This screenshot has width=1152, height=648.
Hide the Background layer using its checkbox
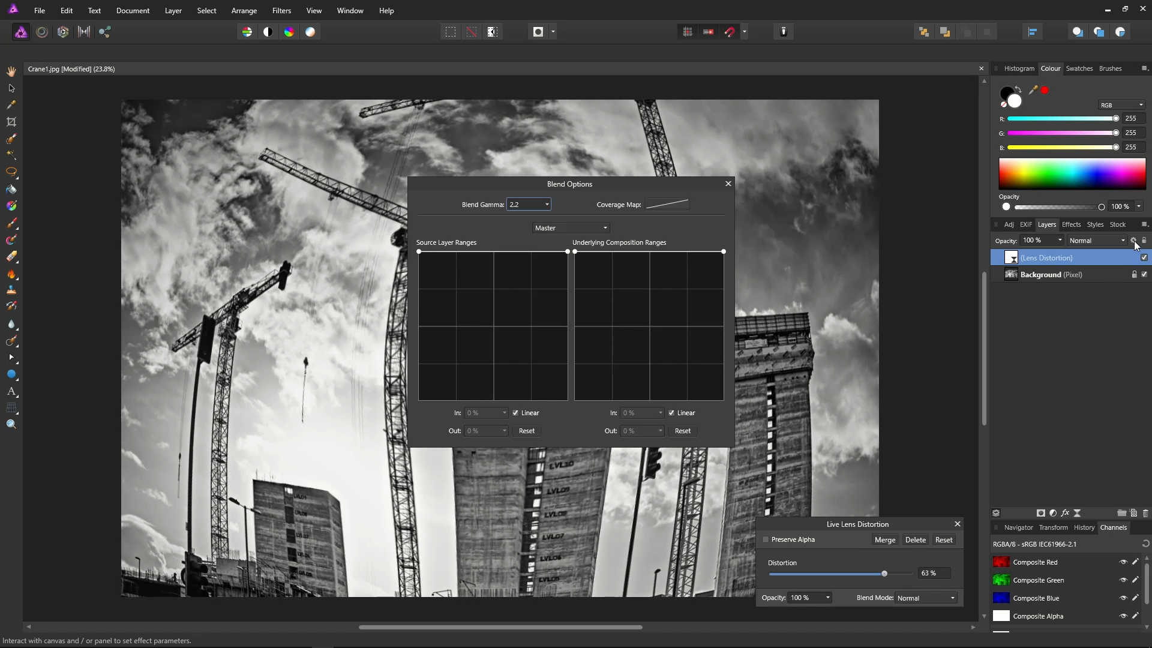click(x=1144, y=274)
